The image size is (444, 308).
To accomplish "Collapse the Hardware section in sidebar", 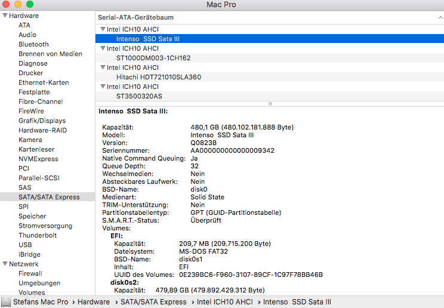I will 5,16.
